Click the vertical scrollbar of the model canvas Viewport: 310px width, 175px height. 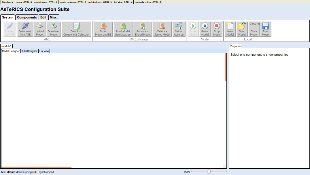click(x=226, y=67)
